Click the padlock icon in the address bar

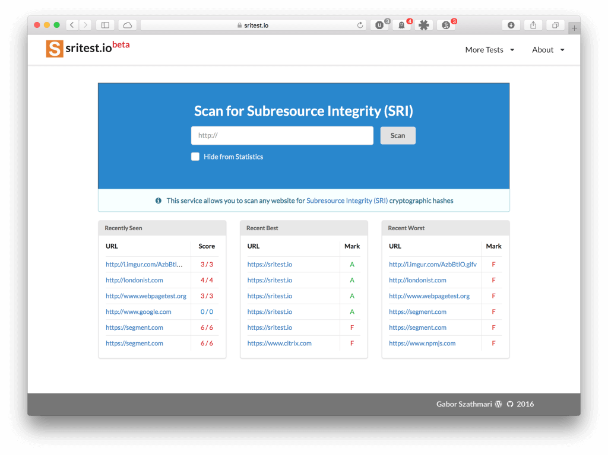(239, 25)
